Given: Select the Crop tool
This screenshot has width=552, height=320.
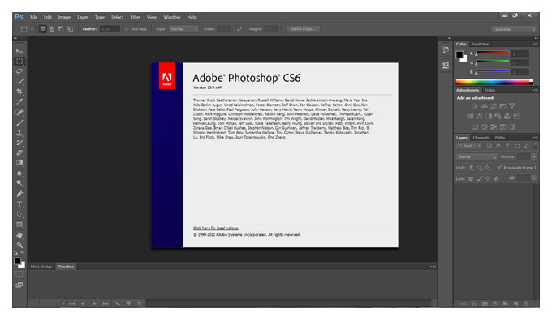Looking at the screenshot, I should coord(19,92).
